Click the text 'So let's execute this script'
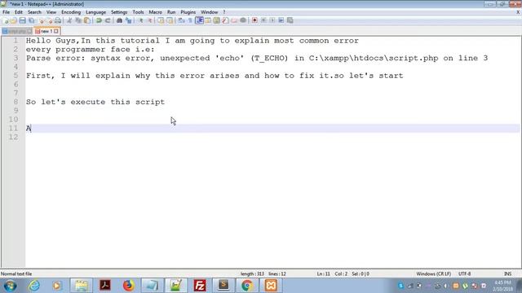The width and height of the screenshot is (522, 293). click(x=95, y=102)
